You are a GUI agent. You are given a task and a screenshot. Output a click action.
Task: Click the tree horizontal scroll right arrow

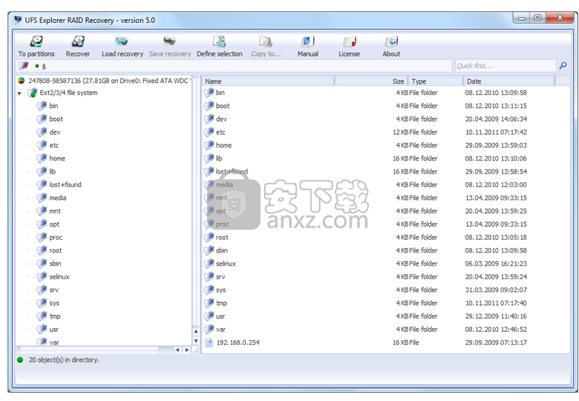[x=187, y=349]
